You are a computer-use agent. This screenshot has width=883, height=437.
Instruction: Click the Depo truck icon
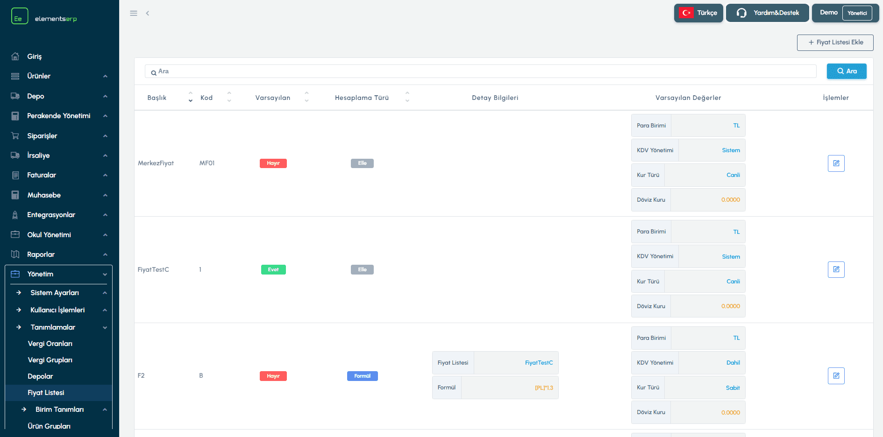click(x=15, y=96)
